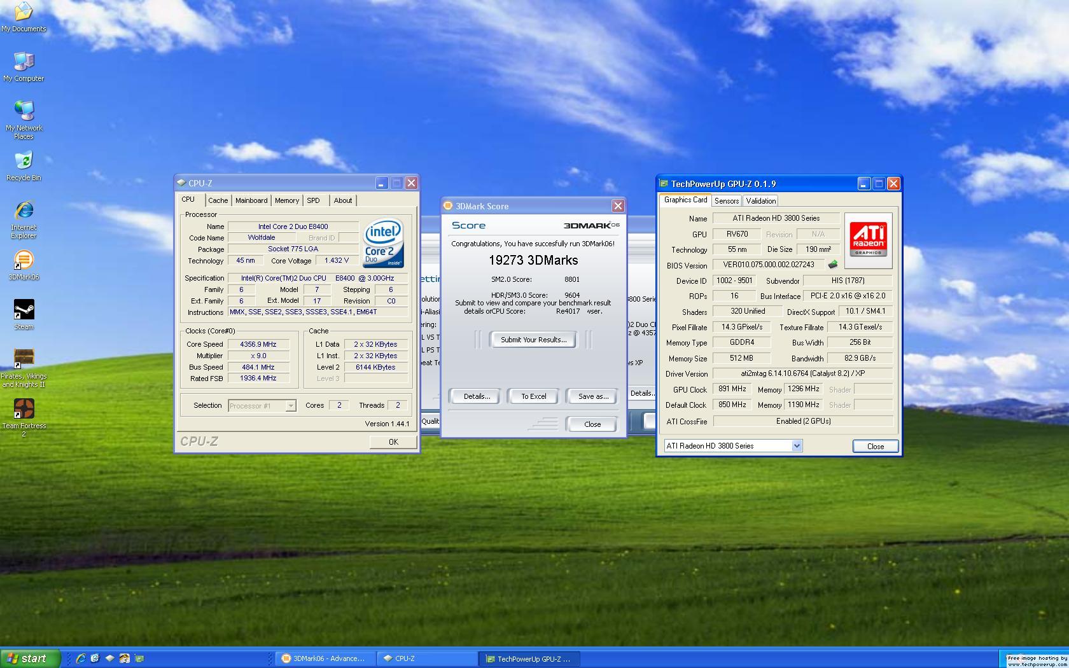Viewport: 1069px width, 668px height.
Task: Open Pirates, Vikings and Knights II shortcut
Action: pos(24,368)
